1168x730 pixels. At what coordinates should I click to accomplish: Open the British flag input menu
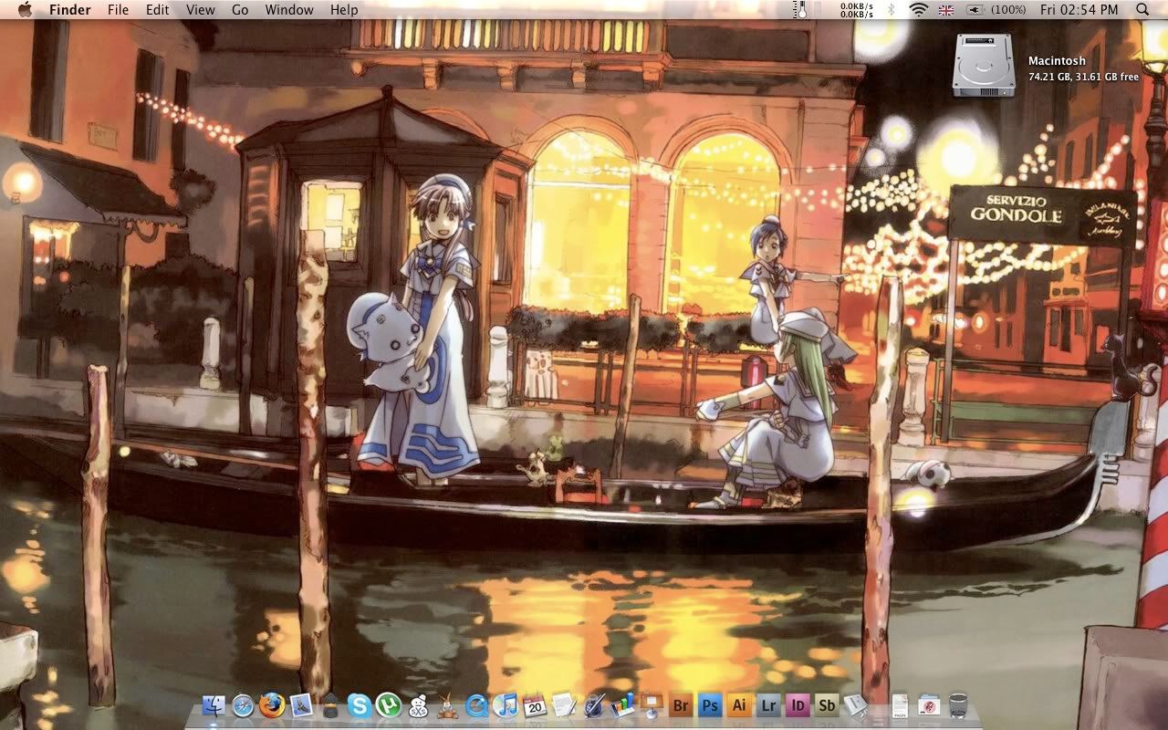[x=945, y=10]
